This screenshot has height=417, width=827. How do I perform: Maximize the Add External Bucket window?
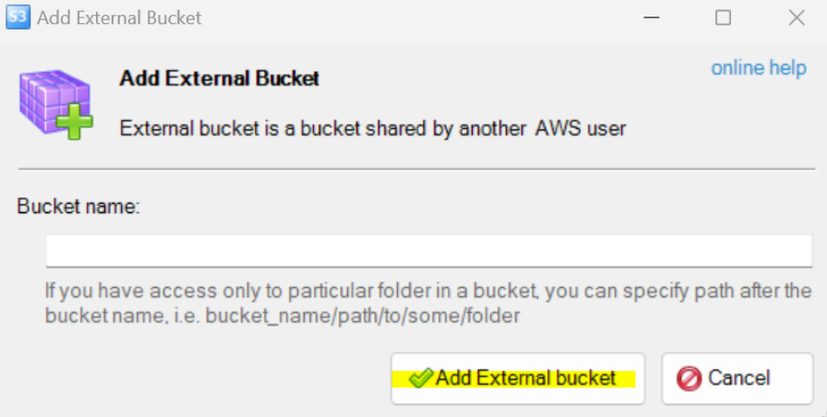pos(723,18)
